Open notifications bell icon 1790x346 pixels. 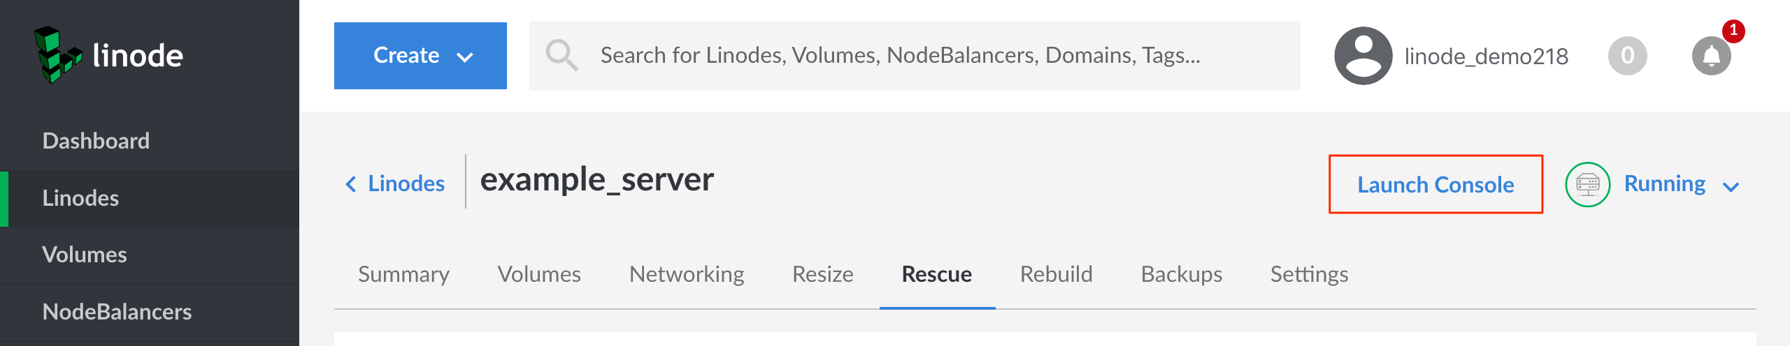click(x=1711, y=56)
